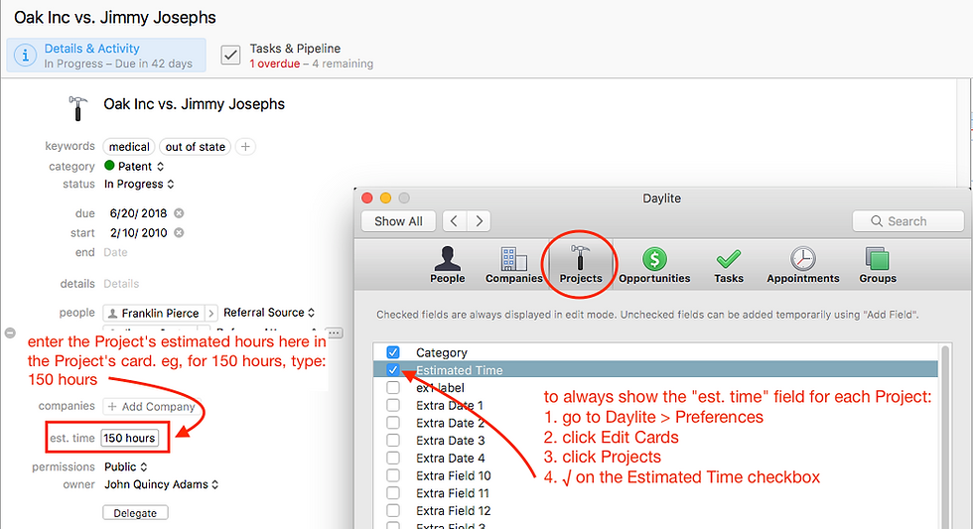The width and height of the screenshot is (973, 529).
Task: Open the Patent category dropdown
Action: click(x=135, y=166)
